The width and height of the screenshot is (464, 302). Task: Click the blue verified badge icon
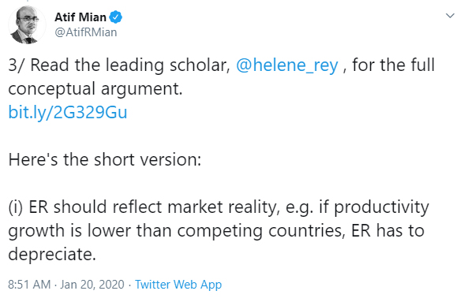click(116, 17)
